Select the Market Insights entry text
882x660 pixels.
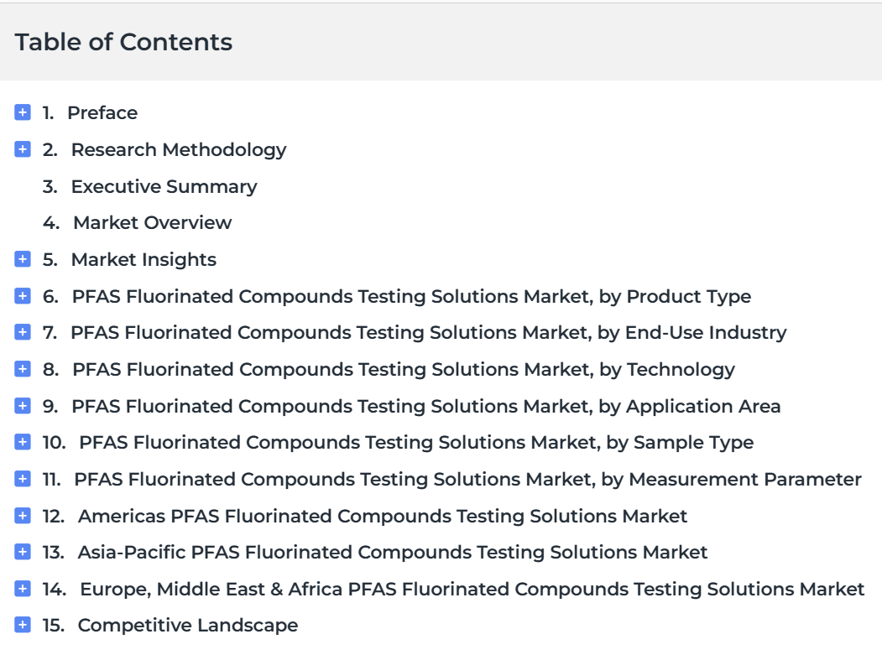coord(144,260)
